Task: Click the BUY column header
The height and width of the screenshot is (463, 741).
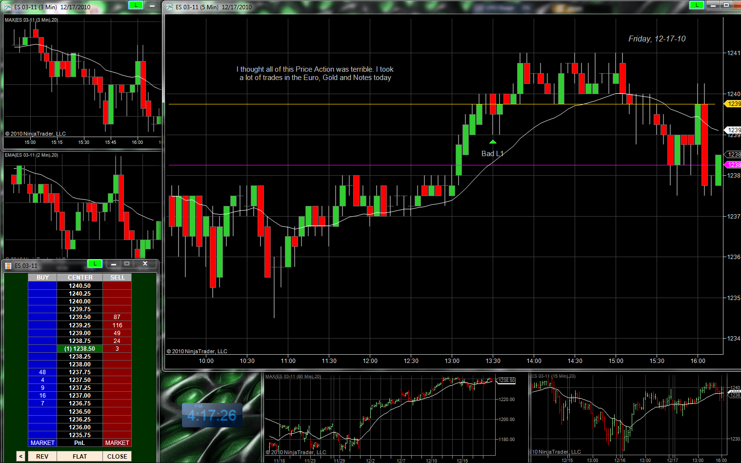Action: [42, 278]
